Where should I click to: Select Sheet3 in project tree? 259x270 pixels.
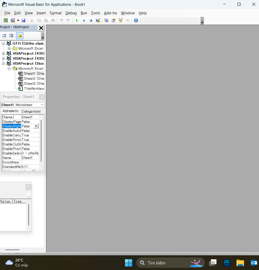click(x=34, y=83)
